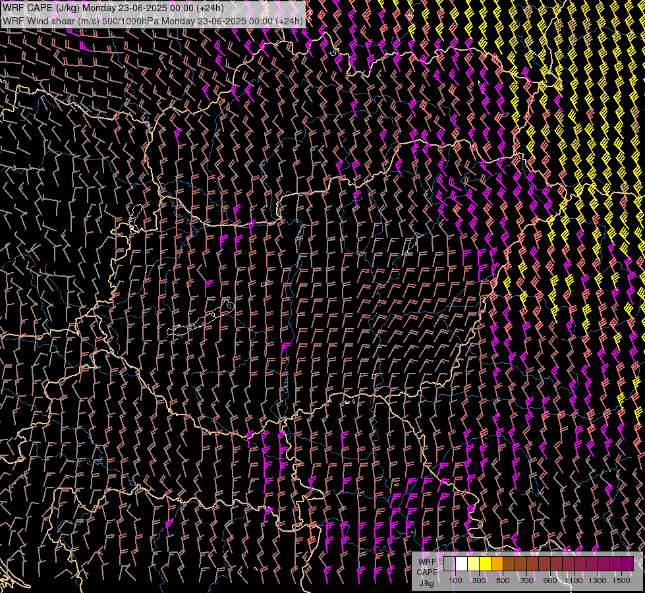Click the 700 legend value
Image resolution: width=645 pixels, height=593 pixels.
click(x=526, y=580)
